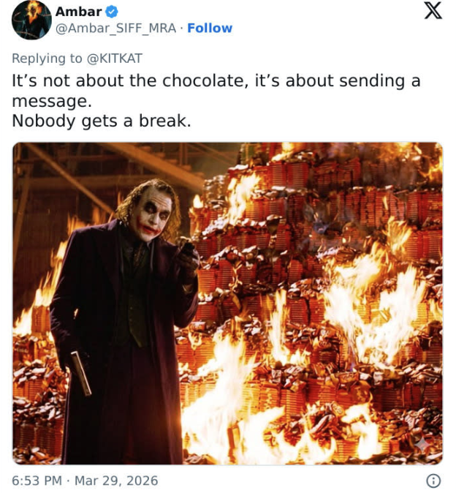Image resolution: width=456 pixels, height=493 pixels.
Task: Click the blue verified badge
Action: [113, 12]
